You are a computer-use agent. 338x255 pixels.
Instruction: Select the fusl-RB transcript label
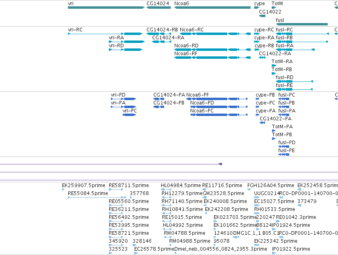284,37
